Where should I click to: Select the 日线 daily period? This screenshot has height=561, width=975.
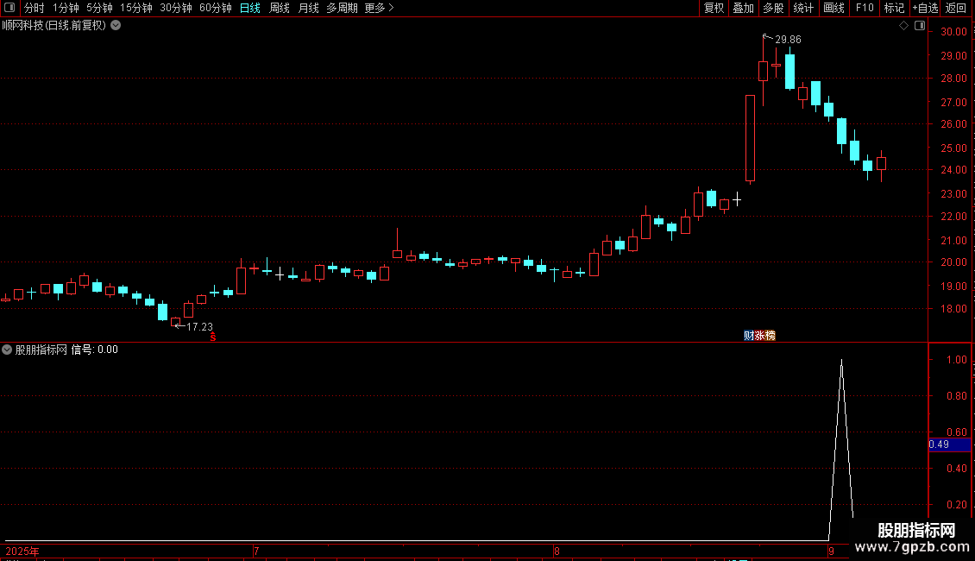tap(250, 8)
